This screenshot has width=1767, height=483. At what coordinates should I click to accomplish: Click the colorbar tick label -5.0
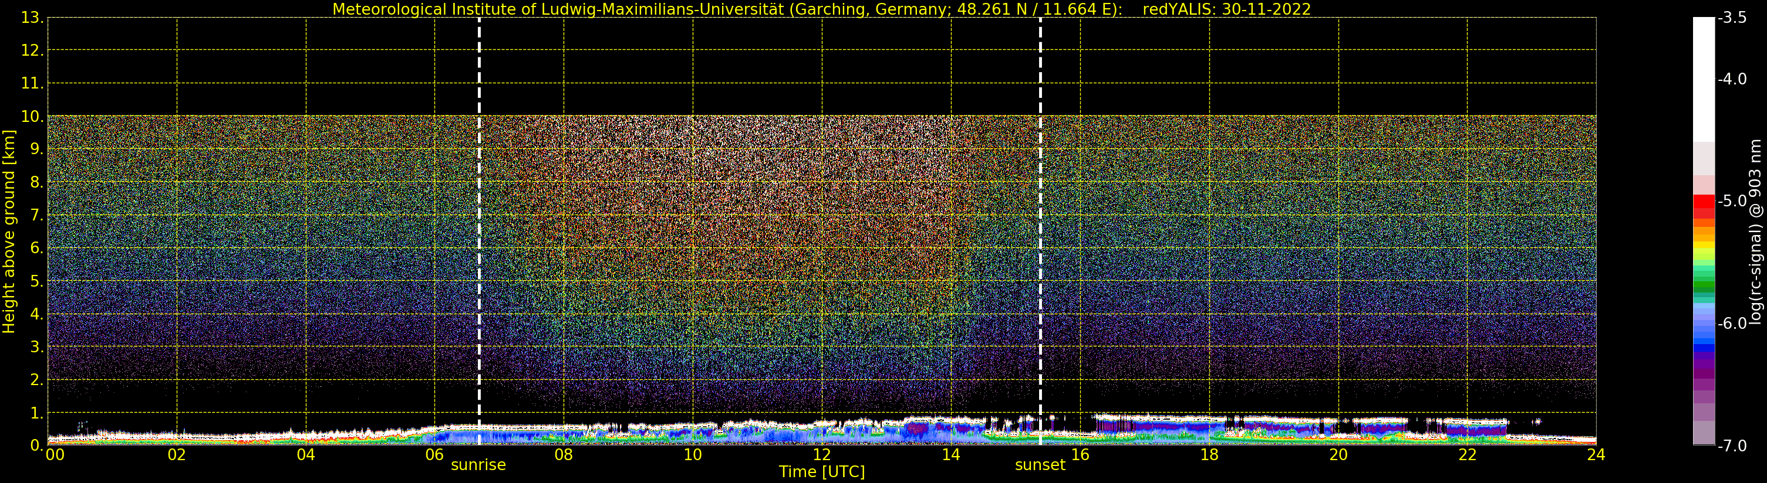[1732, 200]
